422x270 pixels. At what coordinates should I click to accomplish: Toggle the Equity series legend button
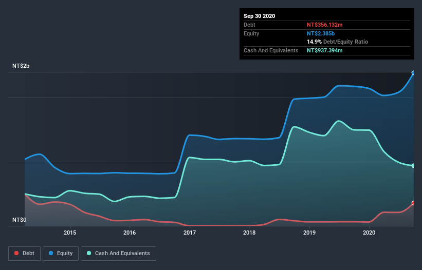[61, 254]
